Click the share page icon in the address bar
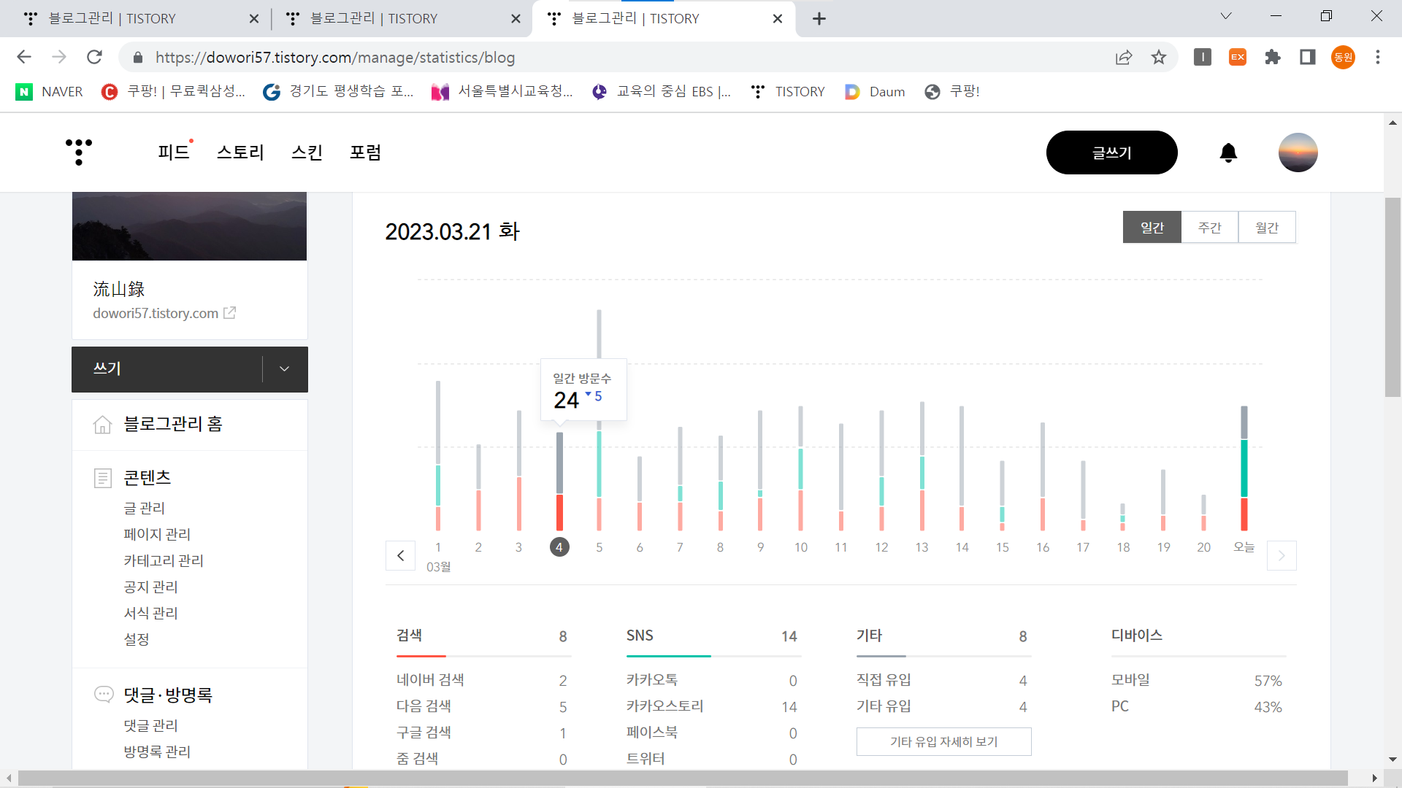 [1124, 57]
